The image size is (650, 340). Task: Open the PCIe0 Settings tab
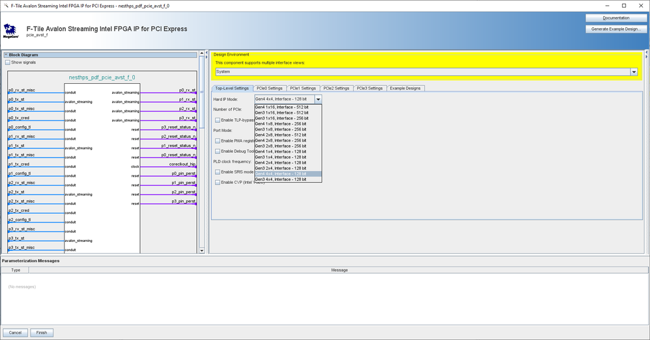(x=270, y=88)
